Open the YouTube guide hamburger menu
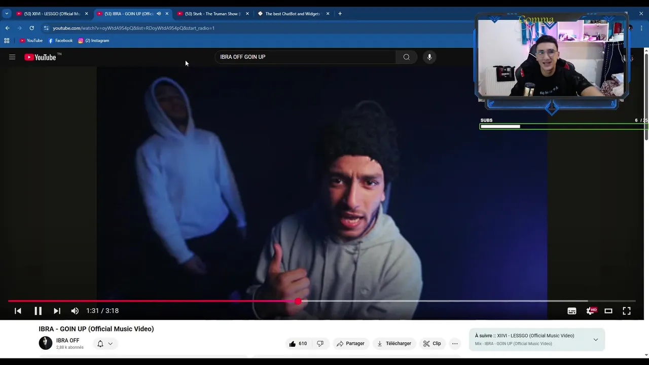Viewport: 649px width, 365px height. (12, 57)
